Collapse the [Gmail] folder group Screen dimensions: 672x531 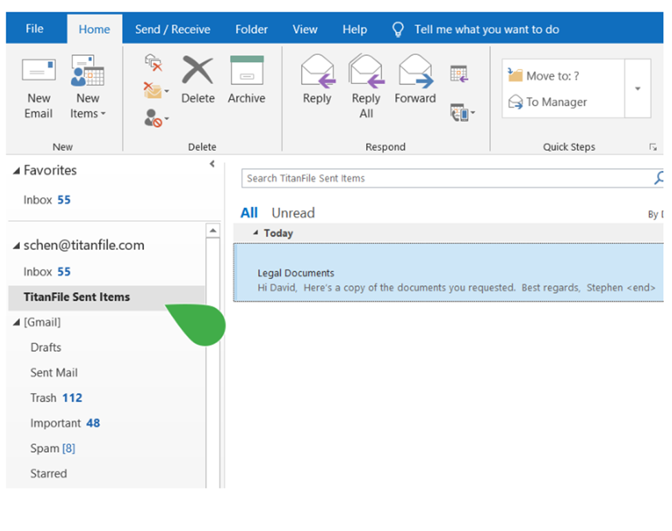(x=17, y=322)
